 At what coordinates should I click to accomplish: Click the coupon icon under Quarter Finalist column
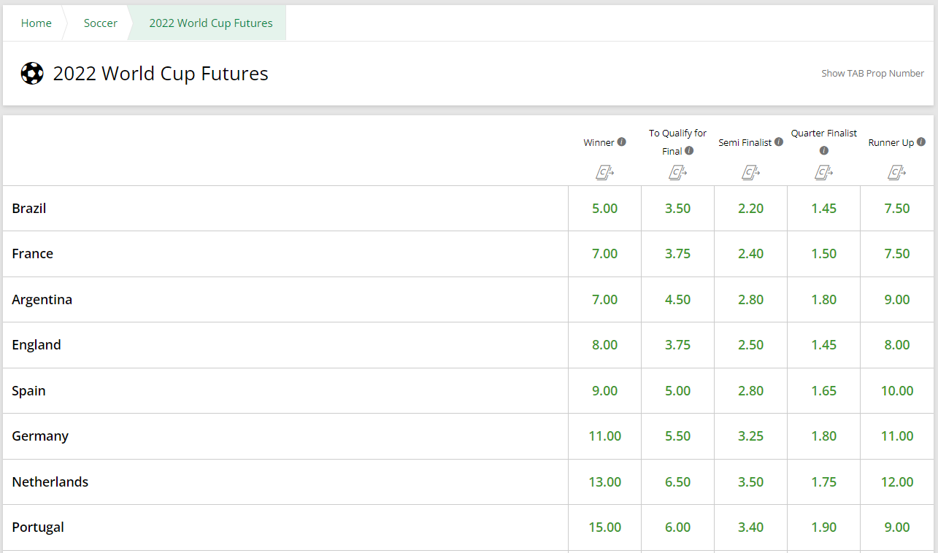(824, 172)
